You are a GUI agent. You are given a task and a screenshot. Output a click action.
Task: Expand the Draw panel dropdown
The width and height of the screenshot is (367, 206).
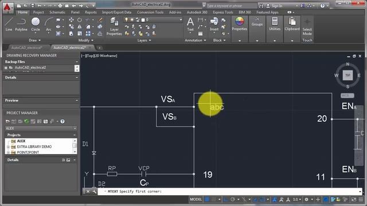(34, 41)
